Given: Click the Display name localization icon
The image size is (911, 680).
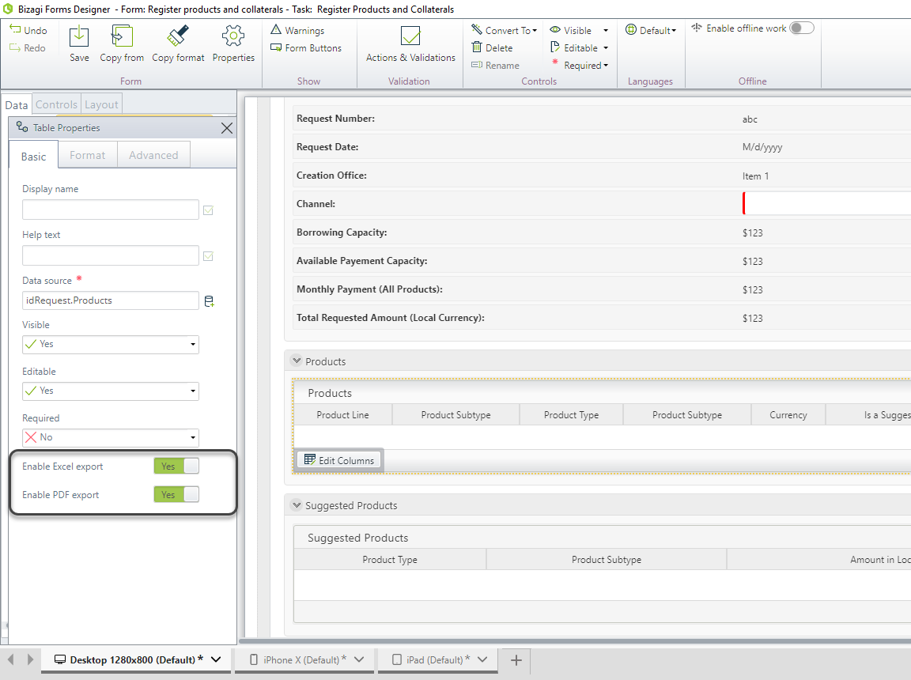Looking at the screenshot, I should coord(208,210).
